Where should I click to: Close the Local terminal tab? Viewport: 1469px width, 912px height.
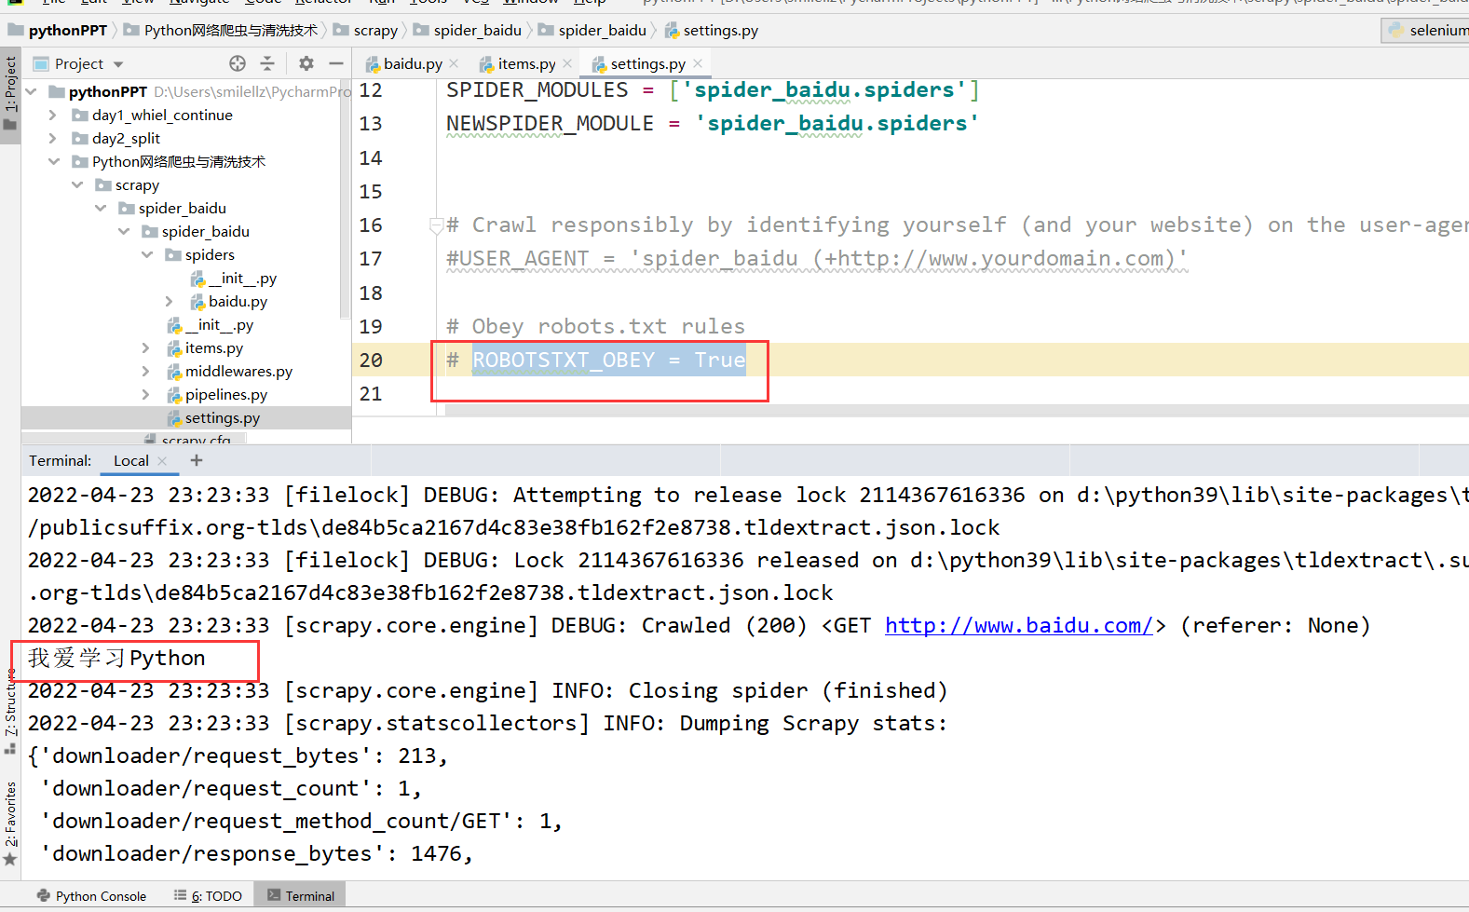(162, 460)
